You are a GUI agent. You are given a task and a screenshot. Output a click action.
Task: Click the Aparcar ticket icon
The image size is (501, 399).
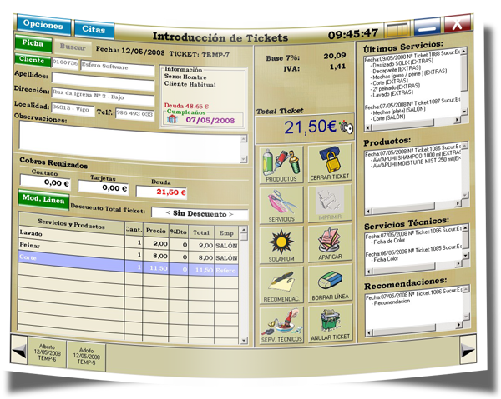tap(330, 242)
